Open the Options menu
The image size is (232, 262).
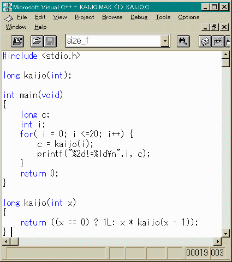(x=189, y=17)
